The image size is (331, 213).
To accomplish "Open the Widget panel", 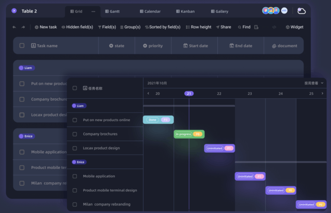I will (294, 27).
